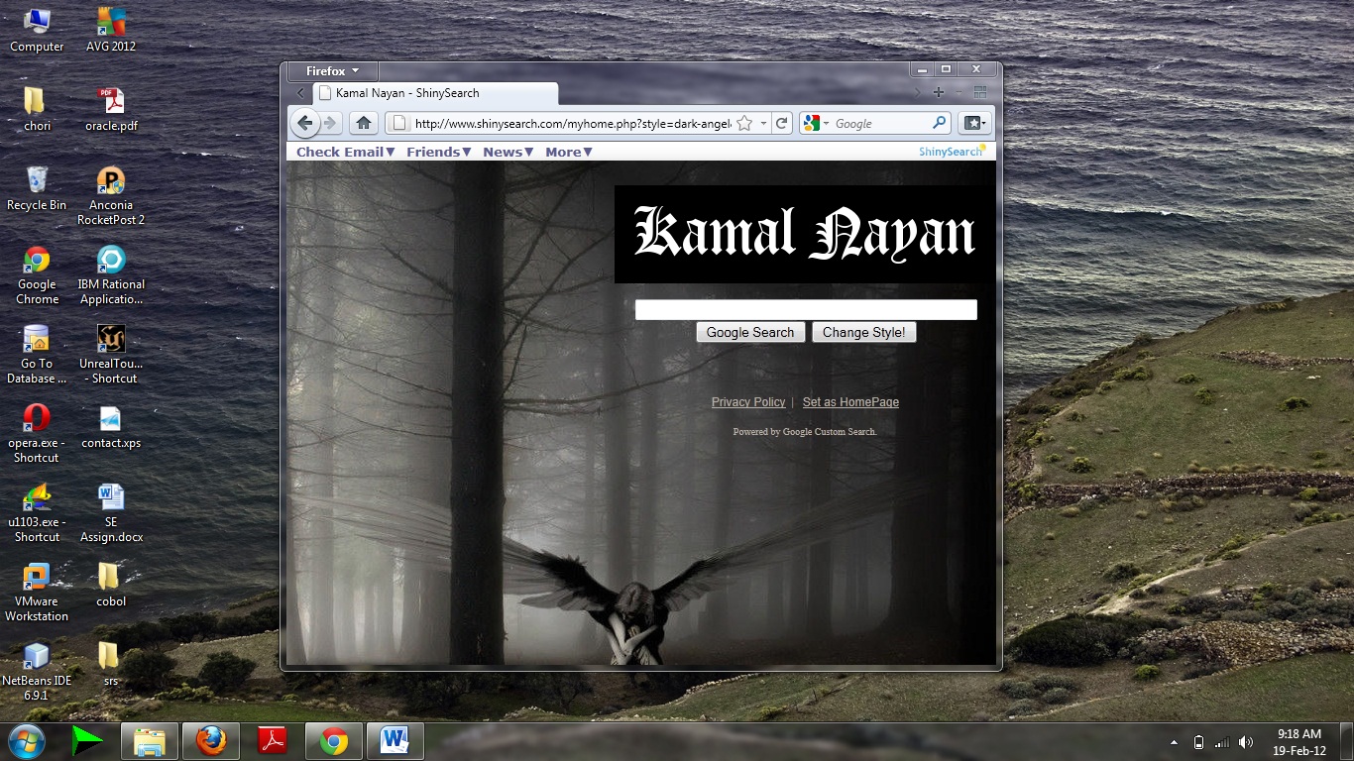Open Adobe Reader from the taskbar
Screen dimensions: 1354x761
tap(273, 741)
